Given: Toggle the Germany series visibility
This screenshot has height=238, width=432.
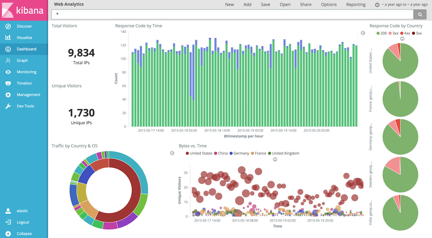Looking at the screenshot, I should coord(239,153).
